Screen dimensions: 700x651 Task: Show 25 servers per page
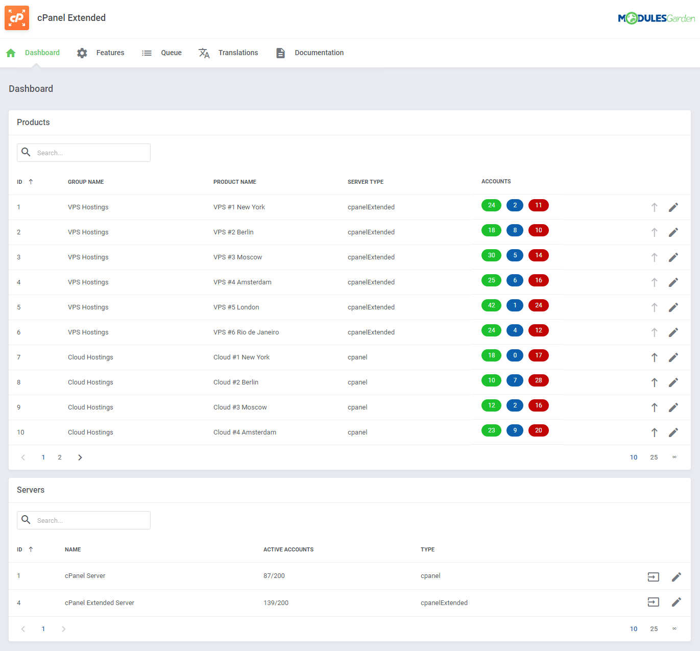click(654, 629)
